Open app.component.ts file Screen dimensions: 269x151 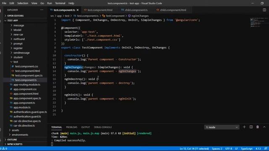[x=24, y=103]
